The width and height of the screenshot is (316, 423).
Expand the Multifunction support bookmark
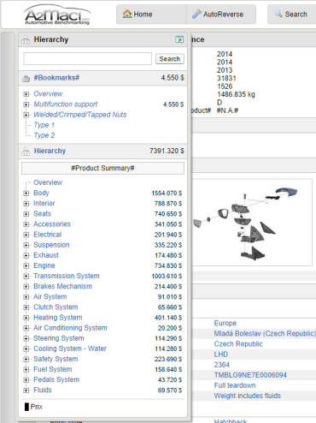tap(26, 104)
